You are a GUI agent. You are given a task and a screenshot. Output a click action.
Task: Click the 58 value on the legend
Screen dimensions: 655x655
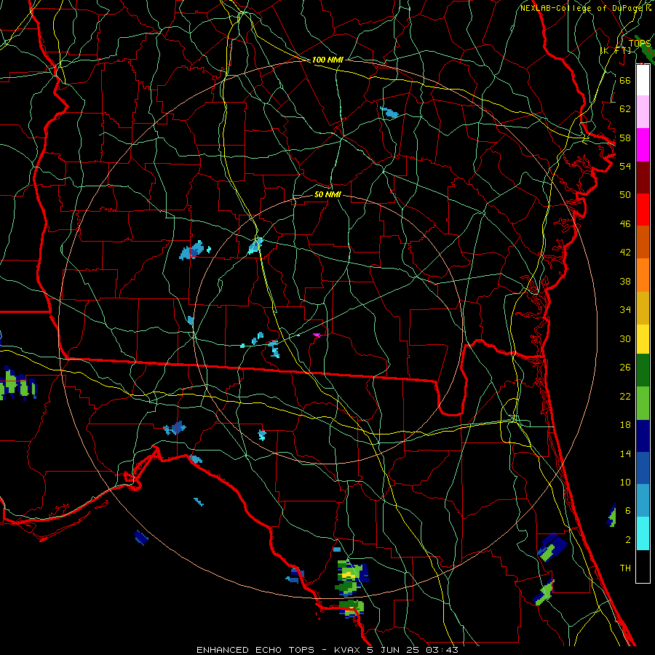[x=625, y=138]
